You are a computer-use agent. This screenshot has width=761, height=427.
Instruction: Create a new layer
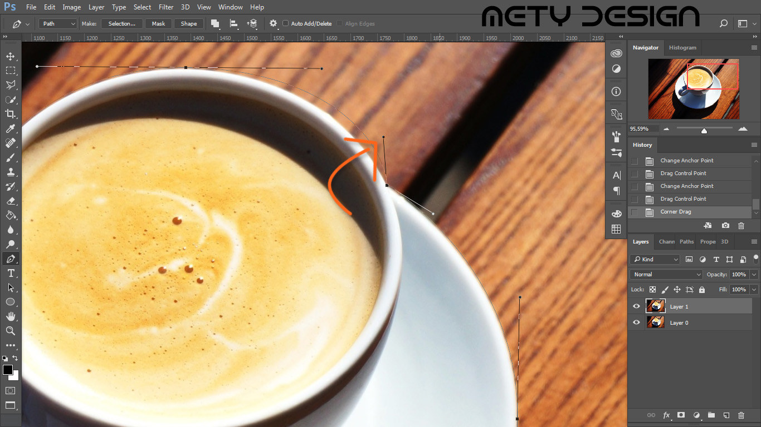click(726, 415)
